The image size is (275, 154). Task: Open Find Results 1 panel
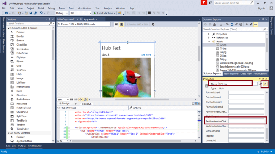(x=35, y=146)
